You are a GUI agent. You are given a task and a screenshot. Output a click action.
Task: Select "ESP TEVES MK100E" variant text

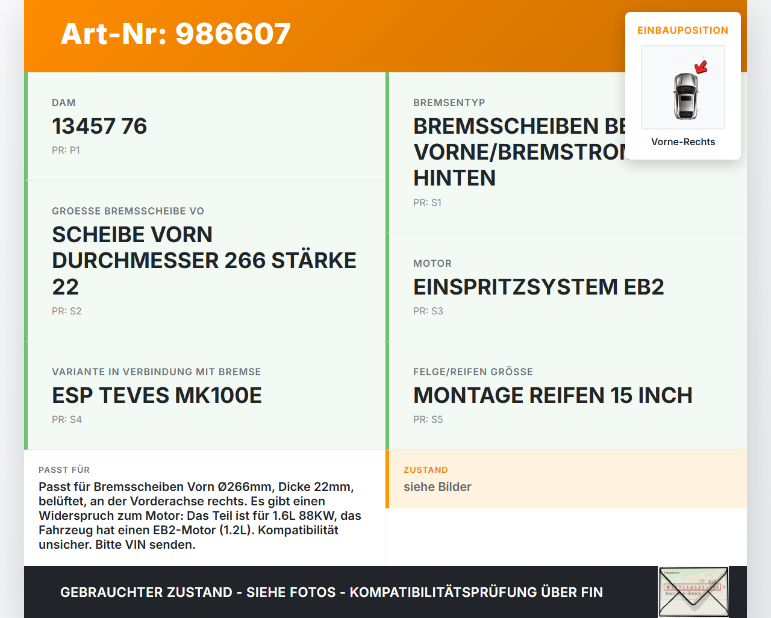tap(157, 396)
